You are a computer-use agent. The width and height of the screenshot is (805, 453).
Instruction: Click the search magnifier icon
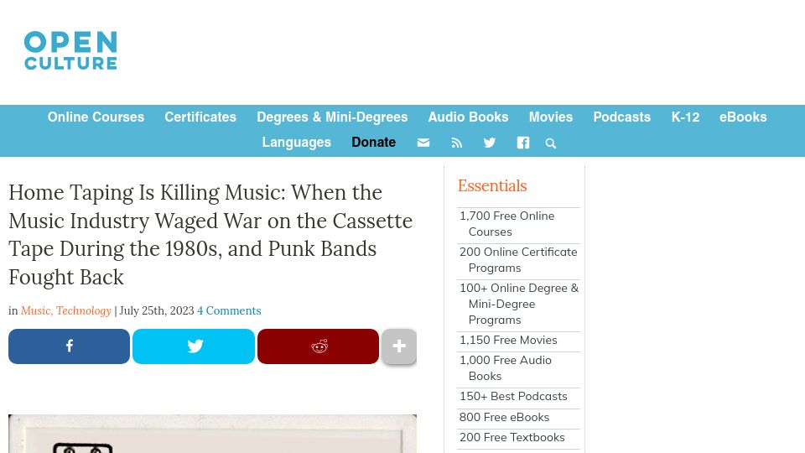(550, 143)
